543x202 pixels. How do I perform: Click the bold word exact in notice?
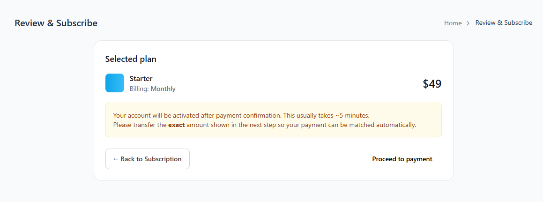point(177,125)
